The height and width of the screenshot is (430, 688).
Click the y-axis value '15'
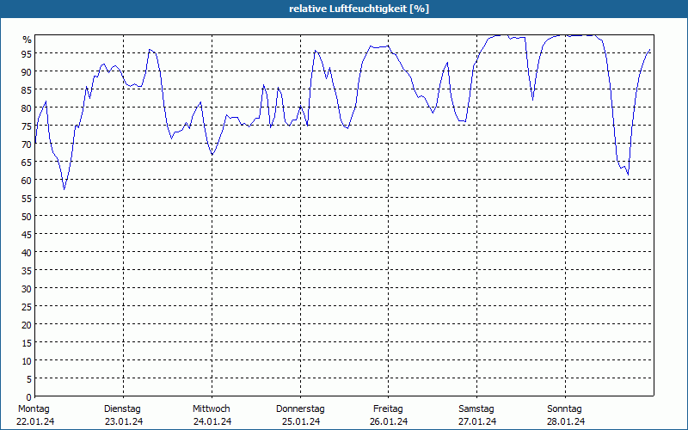[27, 343]
